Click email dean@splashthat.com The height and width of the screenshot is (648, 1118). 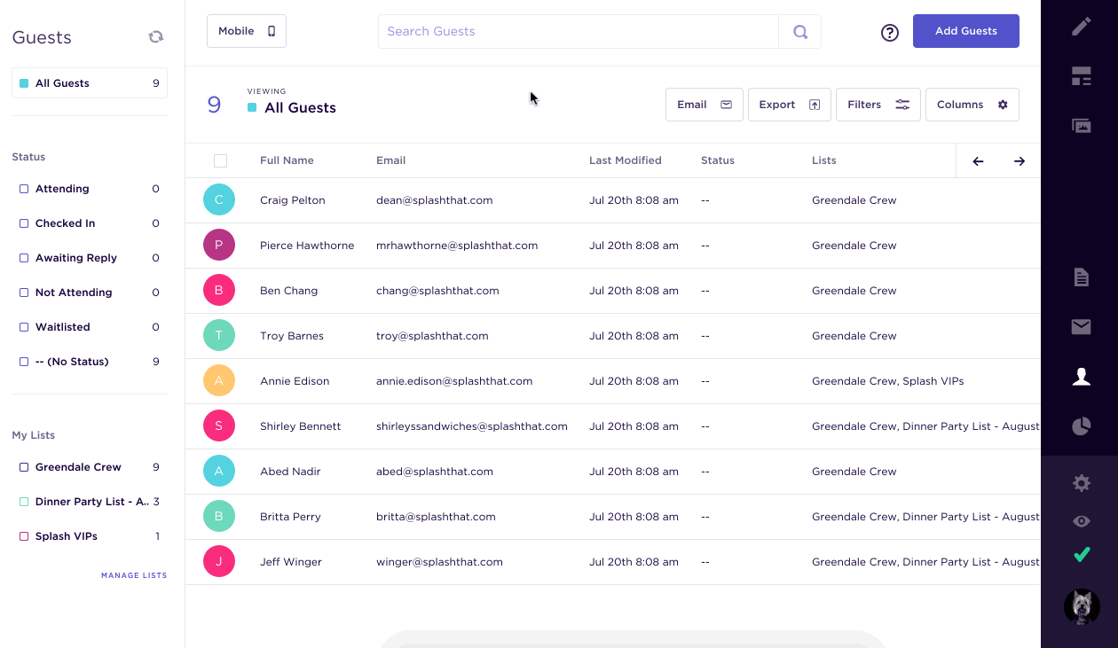(435, 200)
